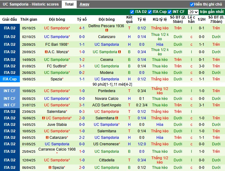The width and height of the screenshot is (225, 171).
Task: Click the 3-1 score for FC Sudtirol match
Action: (x=82, y=66)
